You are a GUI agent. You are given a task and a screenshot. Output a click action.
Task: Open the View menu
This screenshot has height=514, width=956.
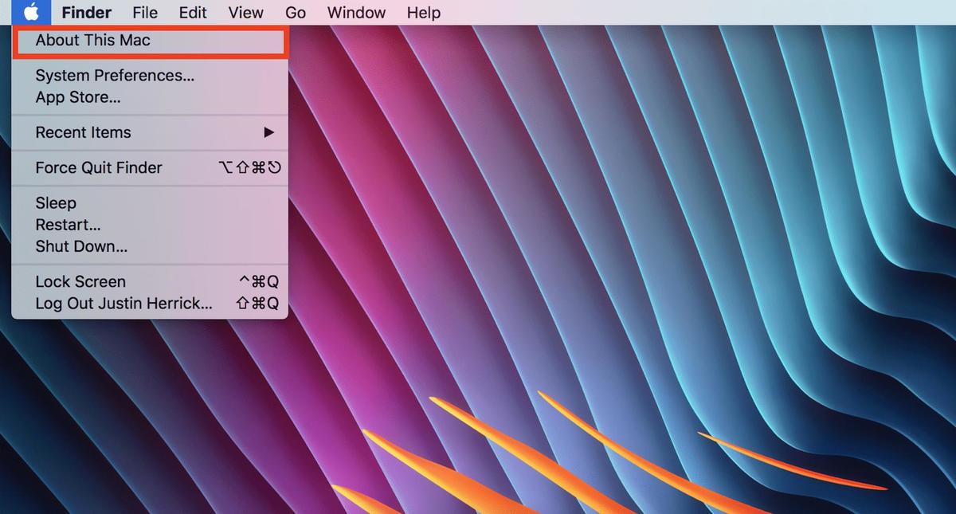pyautogui.click(x=245, y=13)
